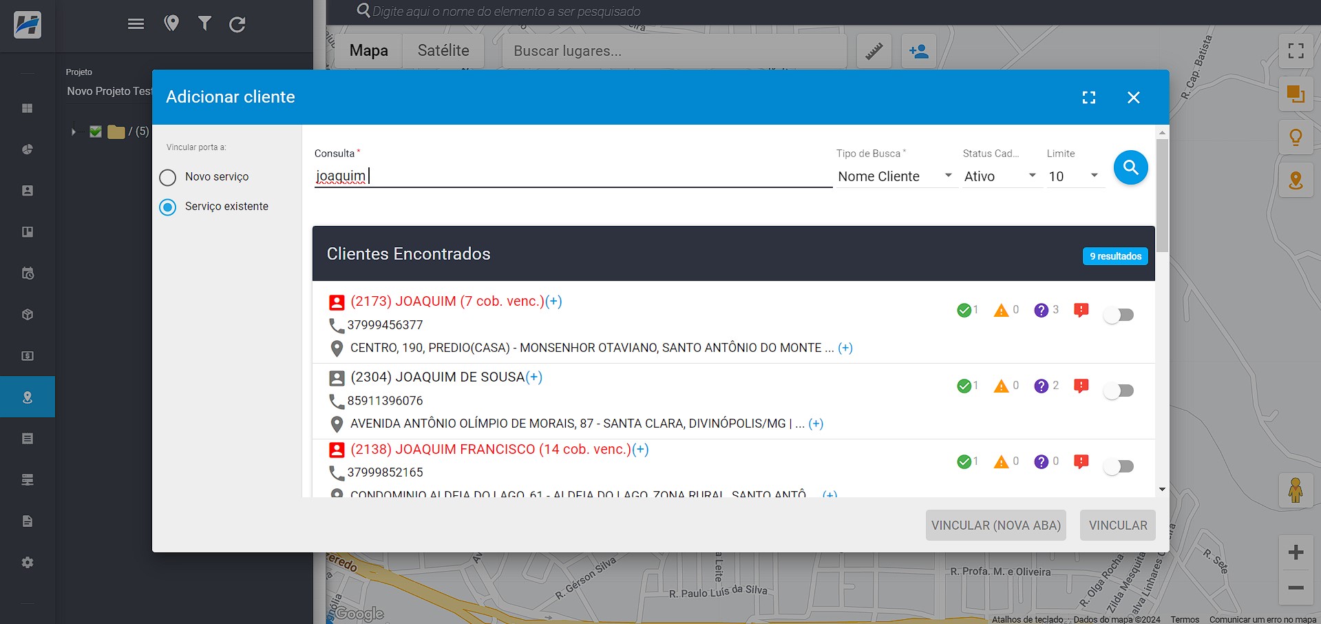This screenshot has height=624, width=1321.
Task: Open the Tipo de Busca dropdown showing Nome Cliente
Action: coord(896,176)
